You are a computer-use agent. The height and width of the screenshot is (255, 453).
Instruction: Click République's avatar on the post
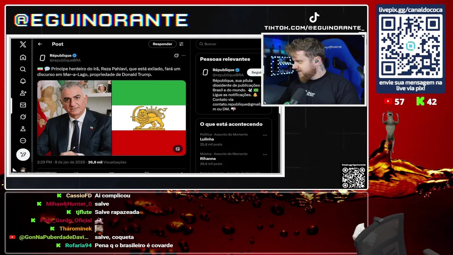point(42,58)
